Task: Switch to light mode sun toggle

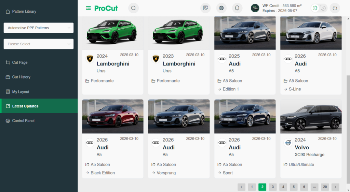Action: coord(315,8)
